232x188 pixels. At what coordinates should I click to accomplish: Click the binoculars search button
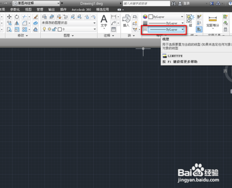pyautogui.click(x=174, y=3)
